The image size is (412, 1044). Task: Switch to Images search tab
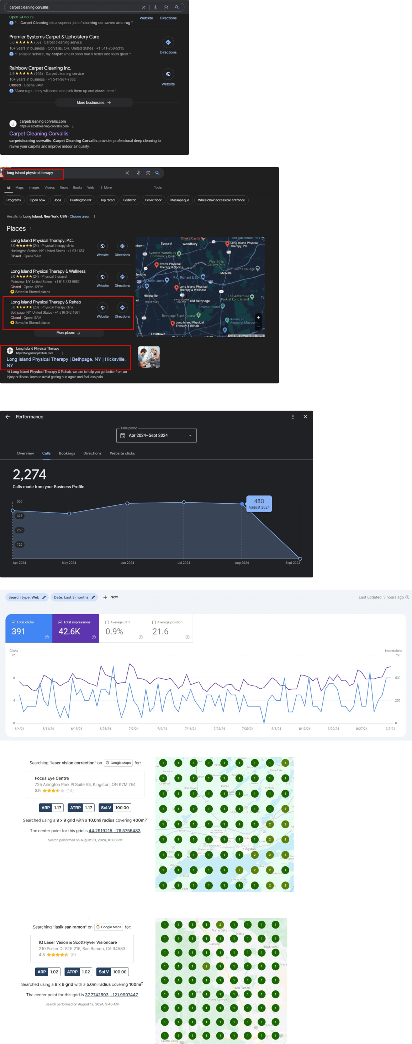[x=34, y=187]
